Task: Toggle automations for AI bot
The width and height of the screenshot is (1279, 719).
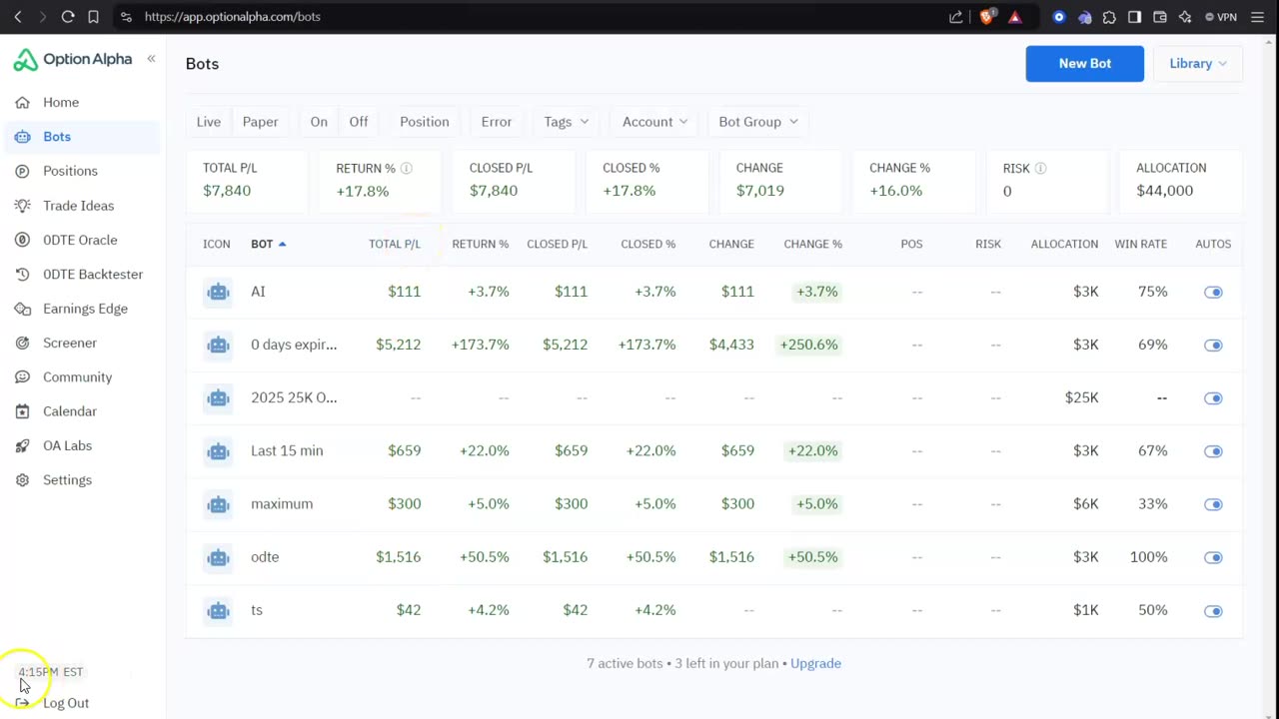Action: coord(1213,292)
